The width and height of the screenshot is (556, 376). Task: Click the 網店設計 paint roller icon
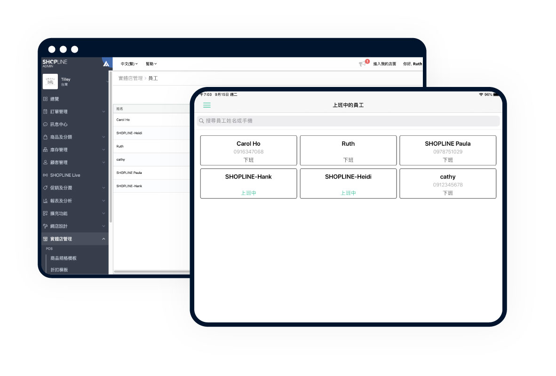coord(45,226)
